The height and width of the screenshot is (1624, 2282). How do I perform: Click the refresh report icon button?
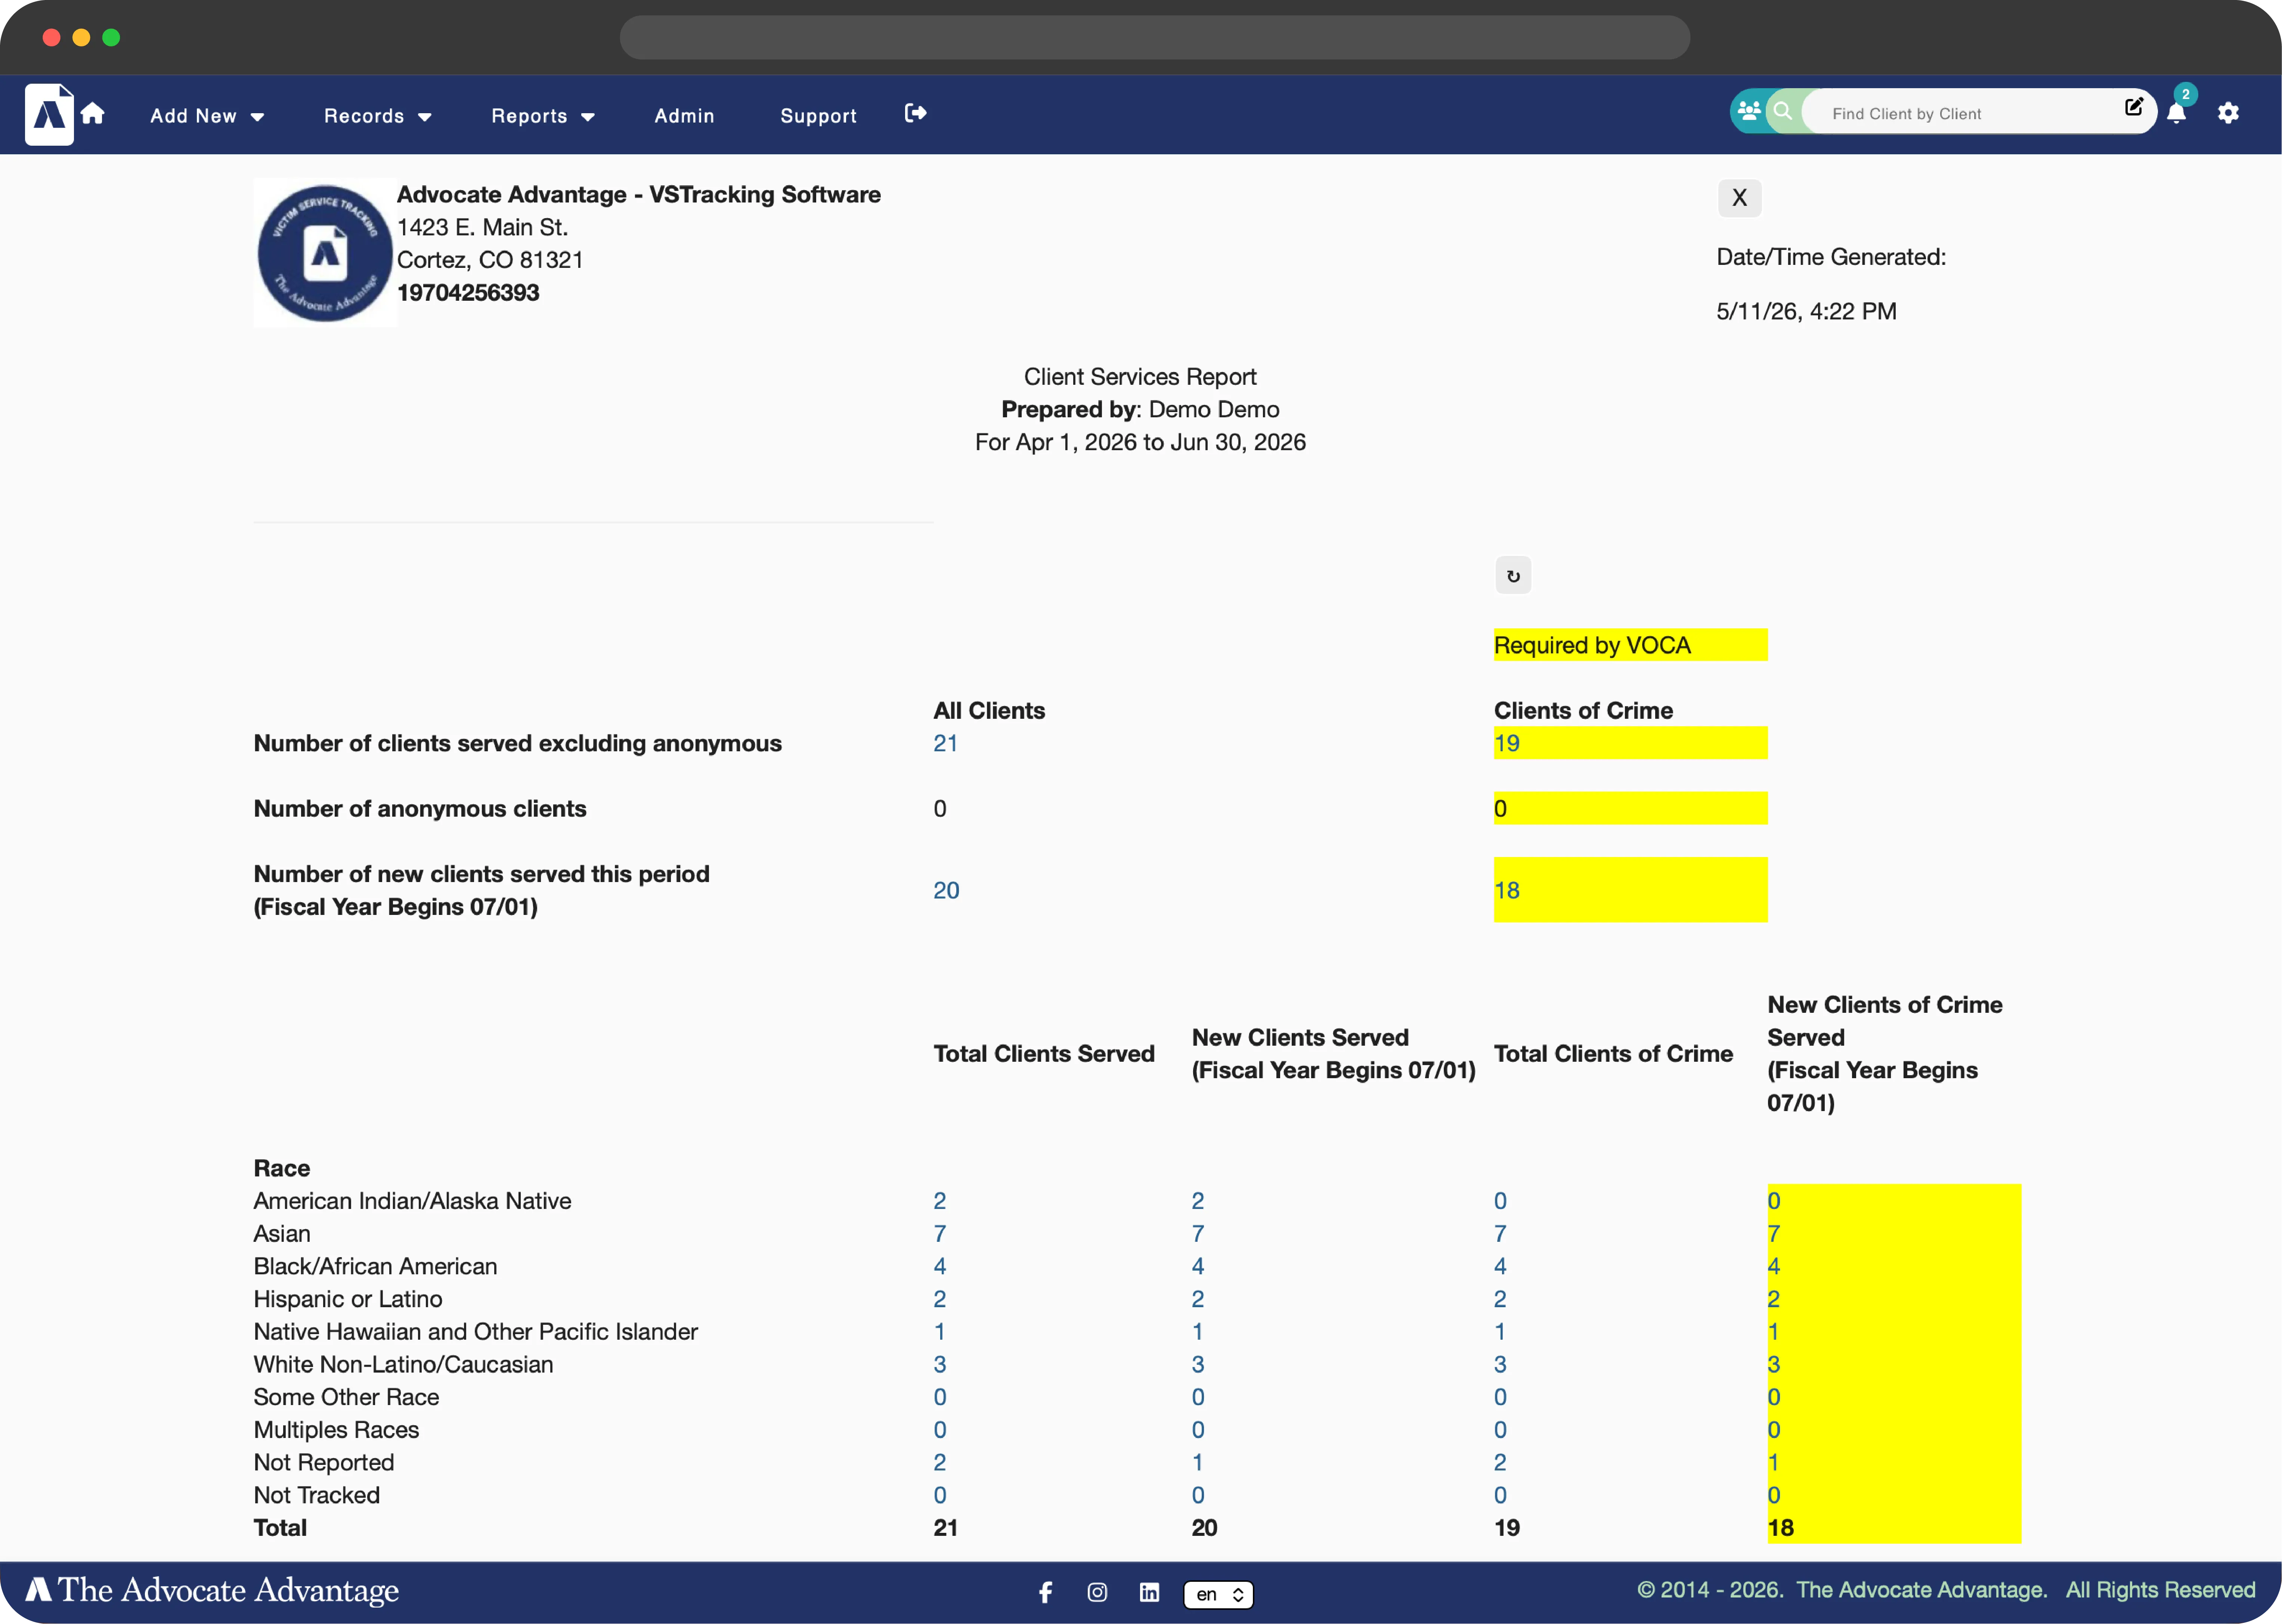(1513, 576)
